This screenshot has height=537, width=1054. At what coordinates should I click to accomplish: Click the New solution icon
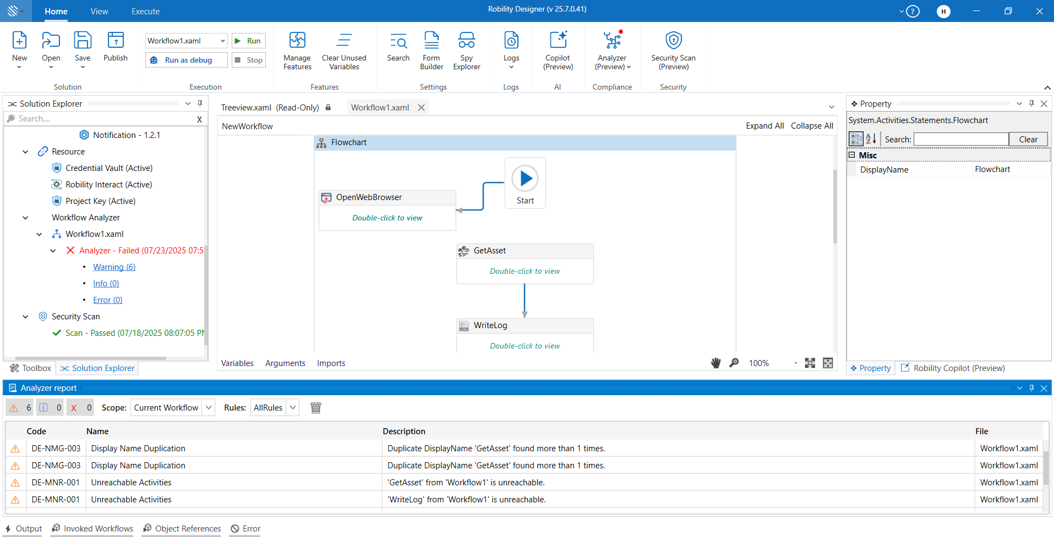(19, 41)
